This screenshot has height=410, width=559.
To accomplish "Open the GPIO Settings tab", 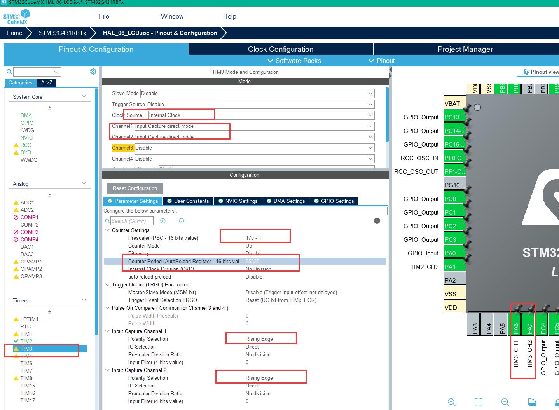I will pos(334,201).
